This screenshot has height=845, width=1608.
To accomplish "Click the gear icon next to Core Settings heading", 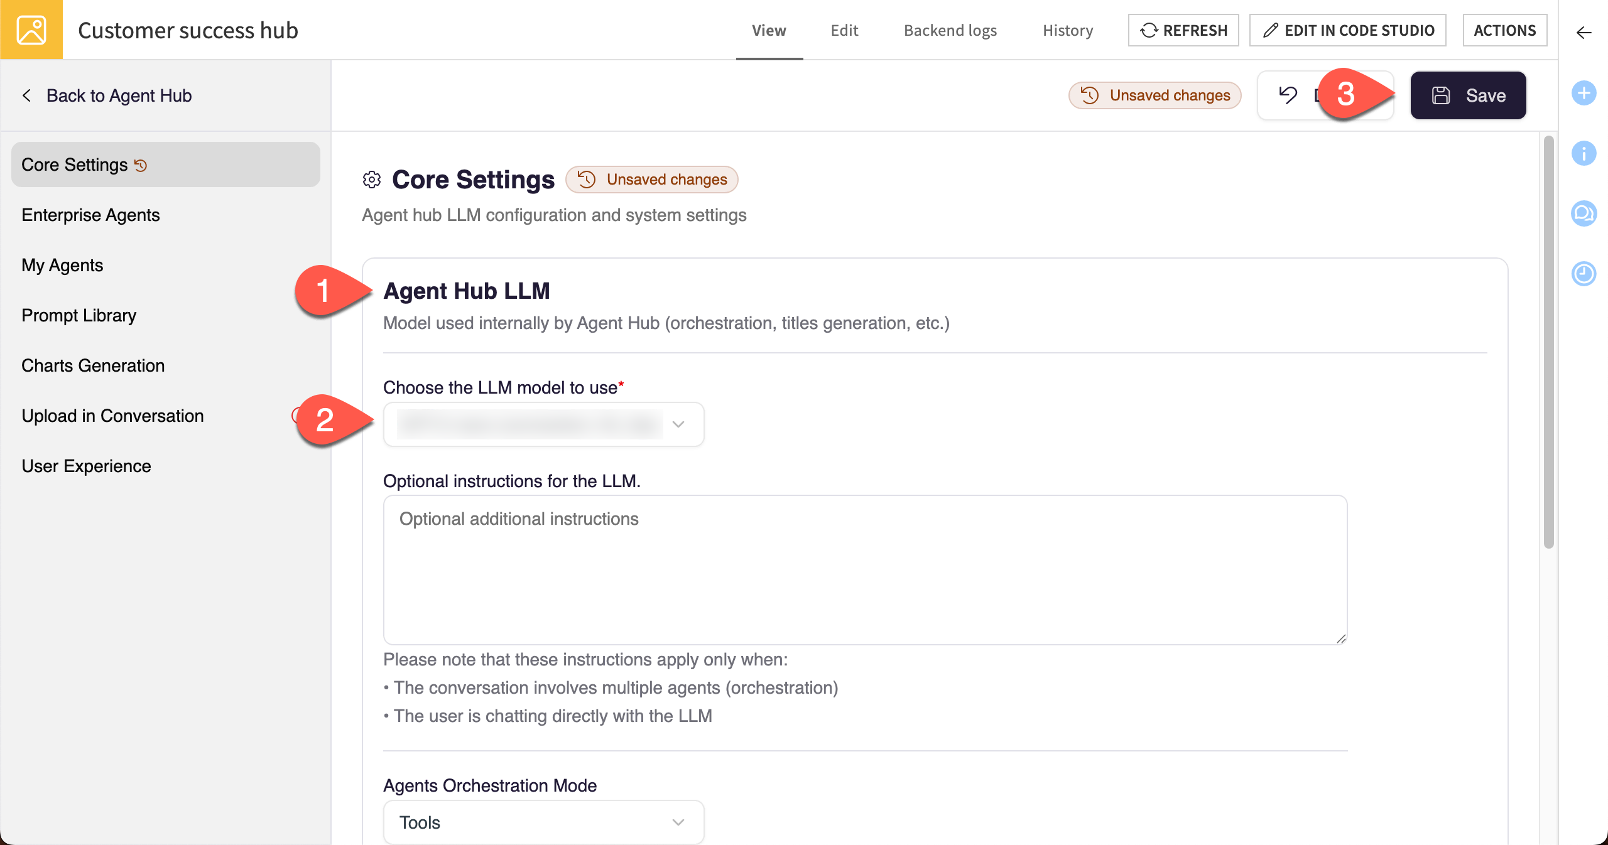I will click(371, 180).
